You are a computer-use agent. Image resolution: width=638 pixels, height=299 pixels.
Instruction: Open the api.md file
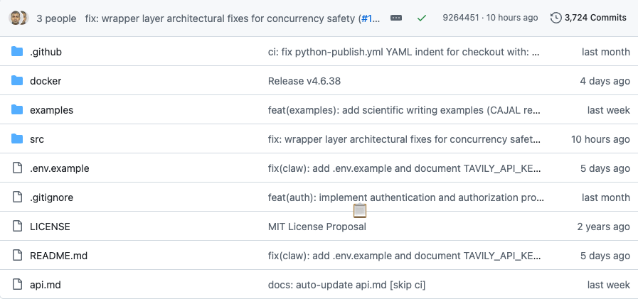click(x=46, y=286)
